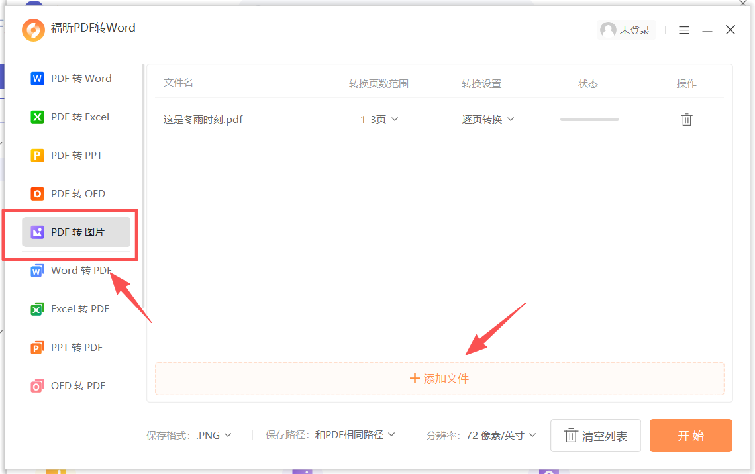Open the PDF 转 图片 tool

[73, 232]
